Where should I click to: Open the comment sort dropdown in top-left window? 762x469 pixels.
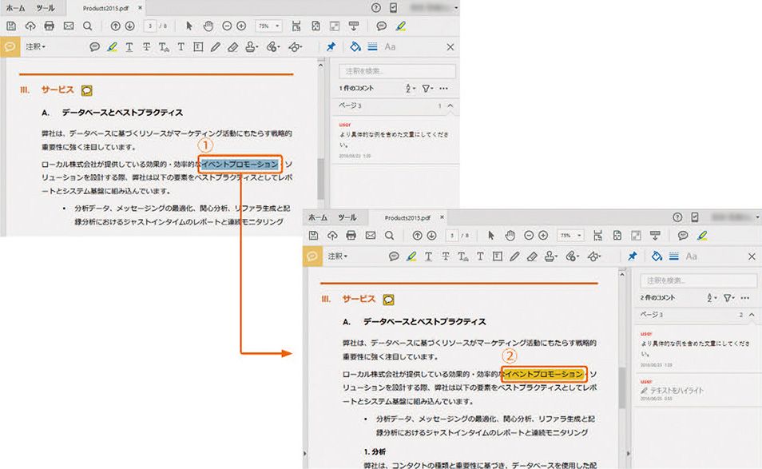click(411, 89)
